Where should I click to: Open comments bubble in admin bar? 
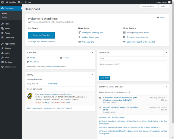19,2
